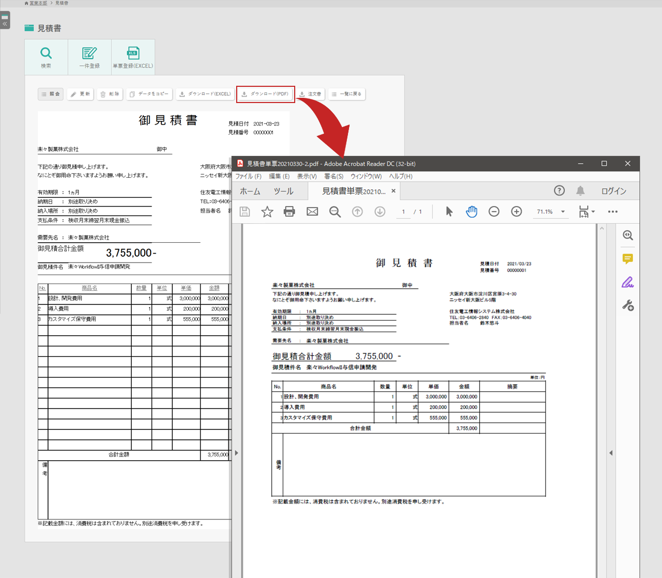The height and width of the screenshot is (578, 662).
Task: Click the データをコピー button
Action: (x=149, y=94)
